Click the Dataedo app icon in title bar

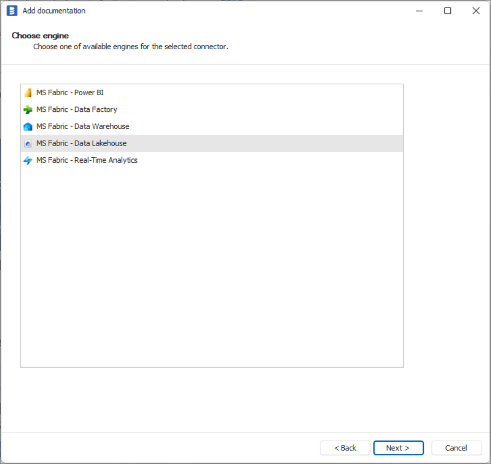coord(12,11)
